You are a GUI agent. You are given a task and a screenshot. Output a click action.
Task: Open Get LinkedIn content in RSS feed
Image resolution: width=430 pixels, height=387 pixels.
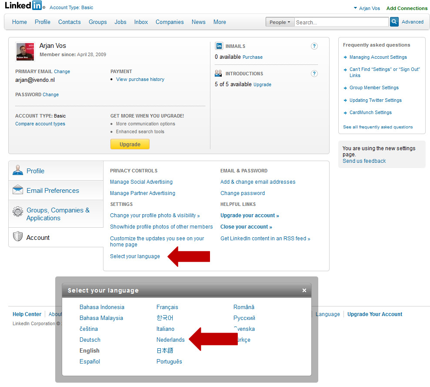265,239
